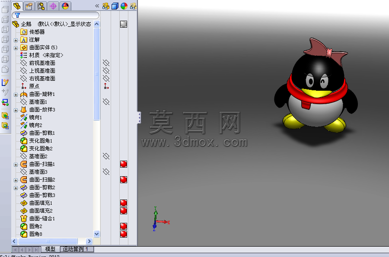Toggle visibility of 基准面3 in display pane
Screen dimensions: 389x257
click(x=106, y=172)
